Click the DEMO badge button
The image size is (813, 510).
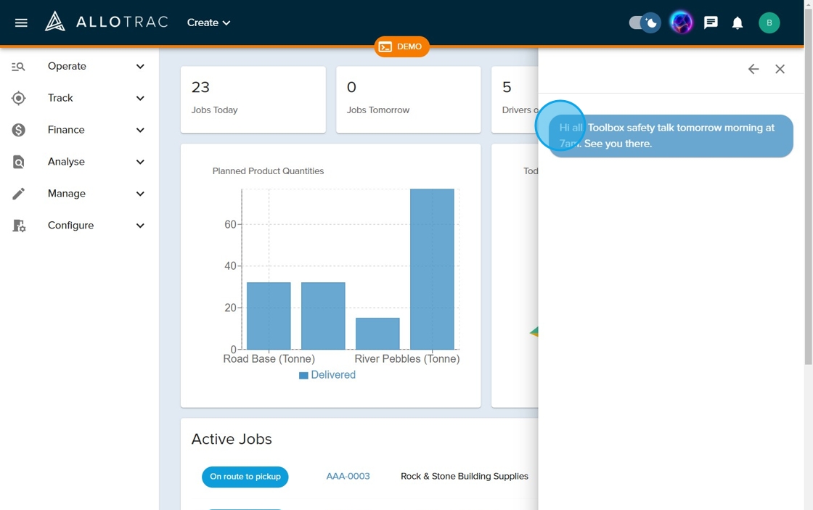[401, 46]
